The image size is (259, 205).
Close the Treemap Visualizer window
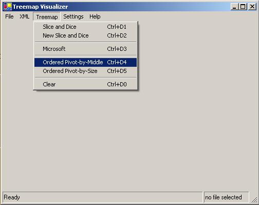(x=252, y=7)
